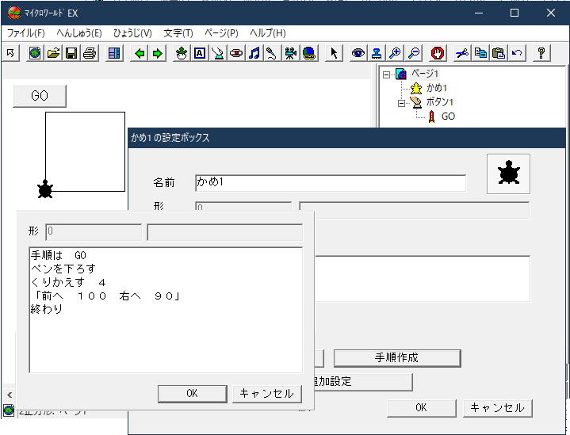Click キャンセル in the procedure editor dialog

tap(267, 394)
